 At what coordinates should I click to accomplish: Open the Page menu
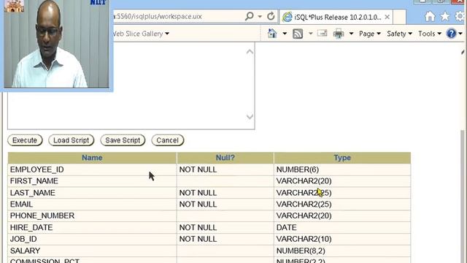370,34
